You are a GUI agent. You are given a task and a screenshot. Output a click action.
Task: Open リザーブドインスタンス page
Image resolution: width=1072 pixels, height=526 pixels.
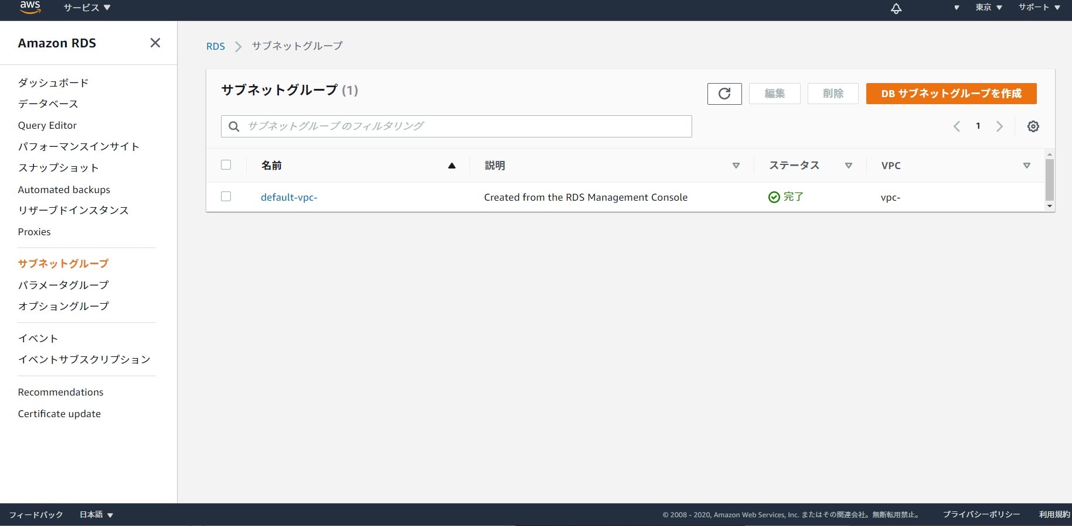73,211
